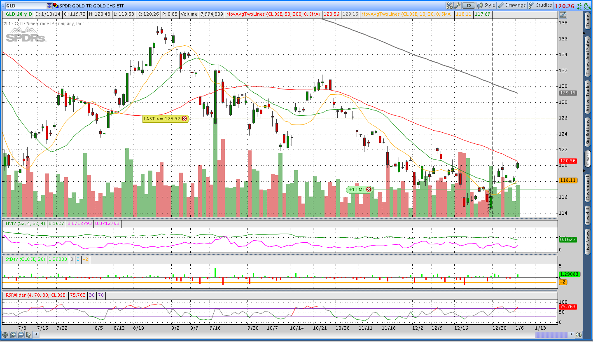Click the last price 120.26 quote
Screen dimensions: 593x342
click(x=565, y=6)
